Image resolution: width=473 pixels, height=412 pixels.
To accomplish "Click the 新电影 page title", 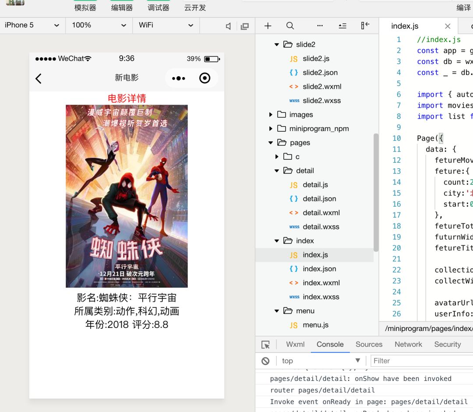I will [x=127, y=78].
